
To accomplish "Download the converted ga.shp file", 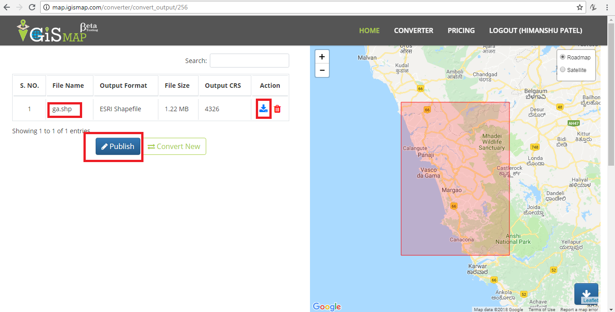I will click(264, 109).
